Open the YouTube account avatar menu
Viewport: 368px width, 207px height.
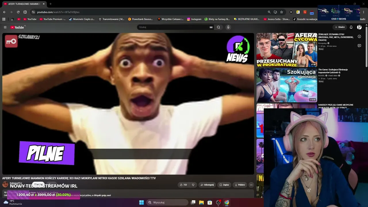(359, 27)
